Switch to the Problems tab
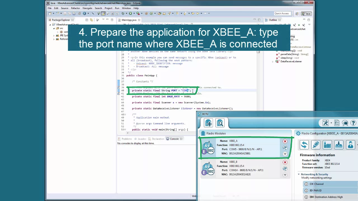The width and height of the screenshot is (358, 201). [125, 139]
